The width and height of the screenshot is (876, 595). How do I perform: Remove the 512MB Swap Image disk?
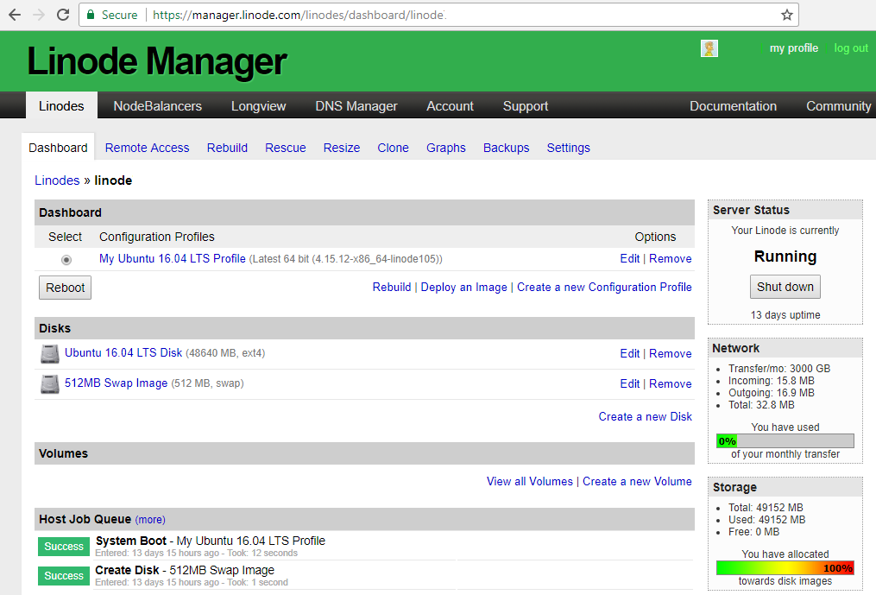(x=671, y=383)
